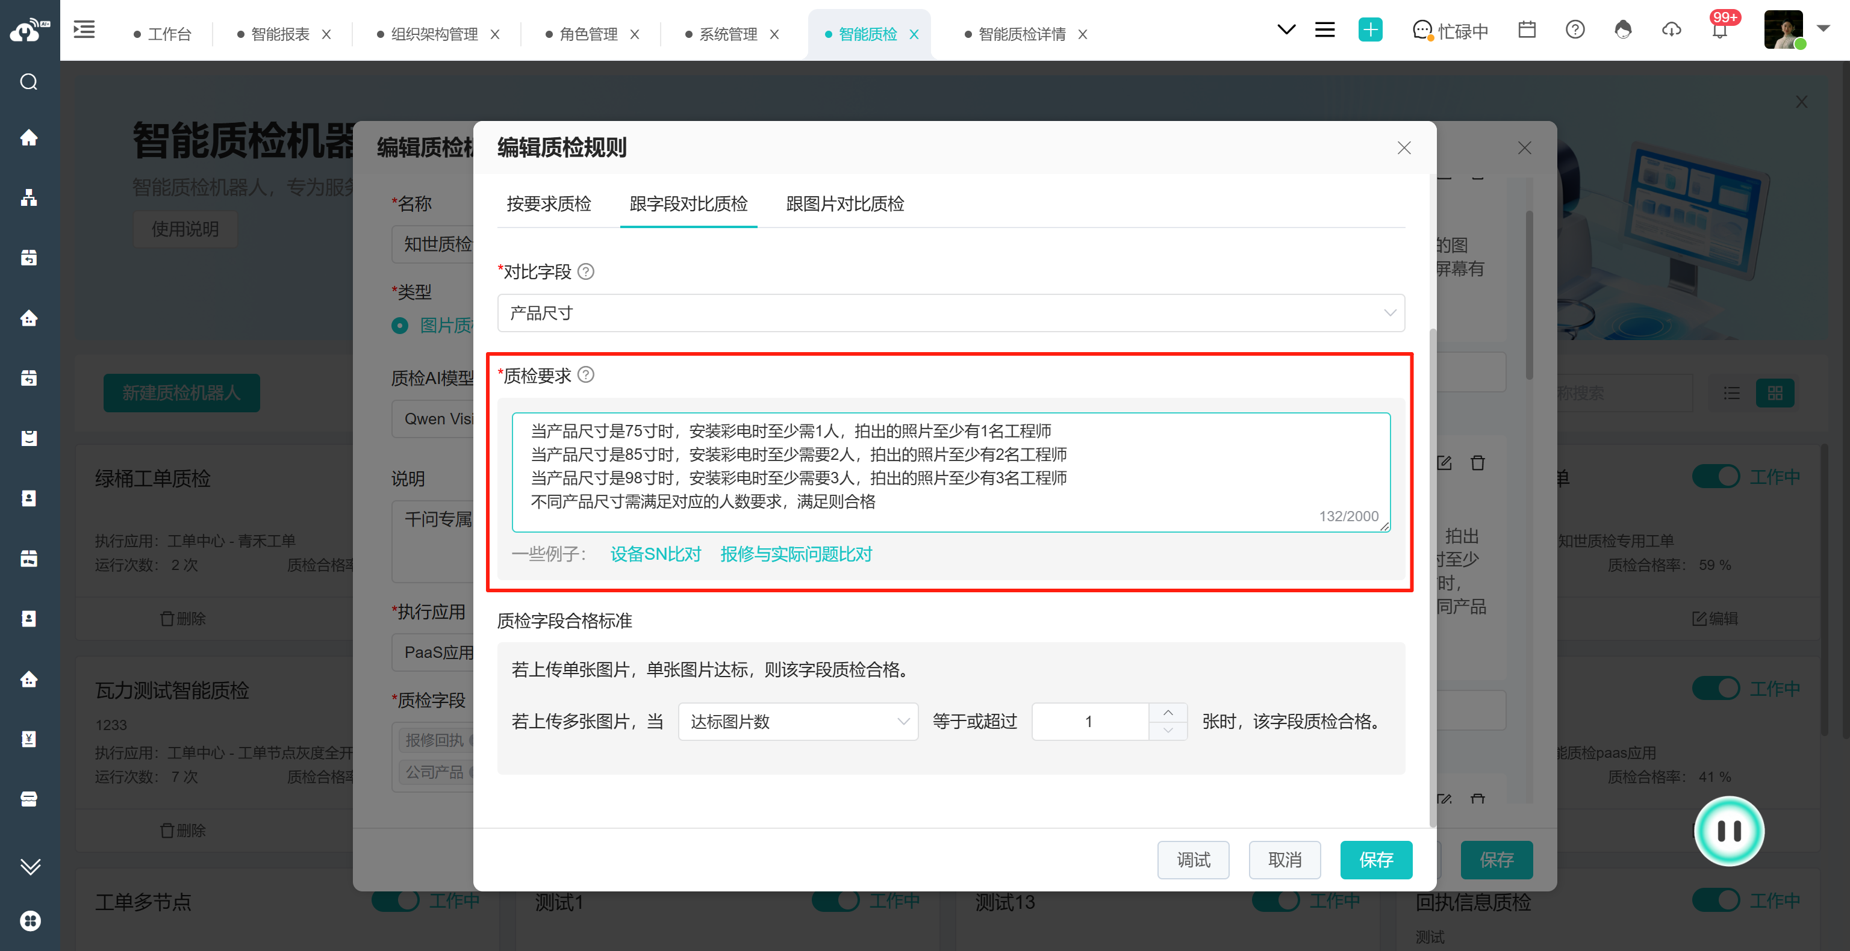Image resolution: width=1850 pixels, height=951 pixels.
Task: Click the 报修与实际问题比对 example link
Action: coord(796,554)
